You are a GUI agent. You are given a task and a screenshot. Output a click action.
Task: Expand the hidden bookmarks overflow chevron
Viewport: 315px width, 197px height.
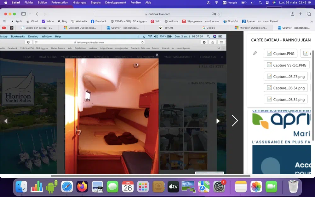312,21
